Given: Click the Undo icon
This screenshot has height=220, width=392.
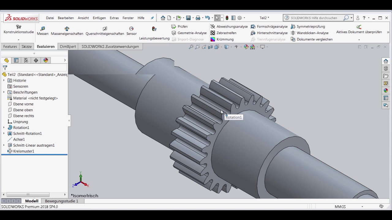Looking at the screenshot, I should point(207,18).
